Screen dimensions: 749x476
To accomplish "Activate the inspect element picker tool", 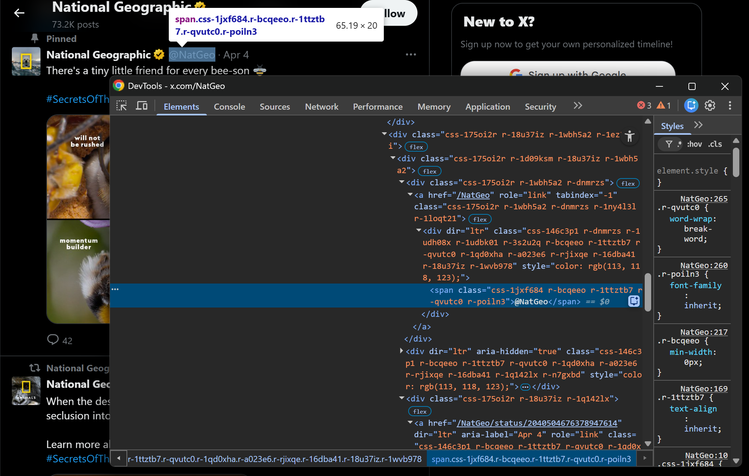I will (121, 106).
